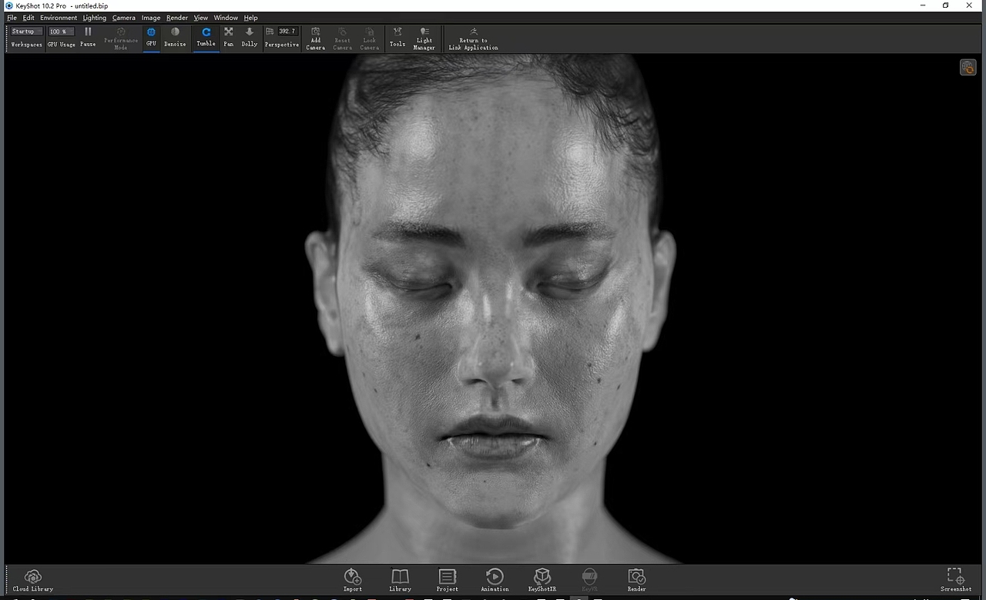
Task: Open the Environment menu
Action: pos(59,17)
